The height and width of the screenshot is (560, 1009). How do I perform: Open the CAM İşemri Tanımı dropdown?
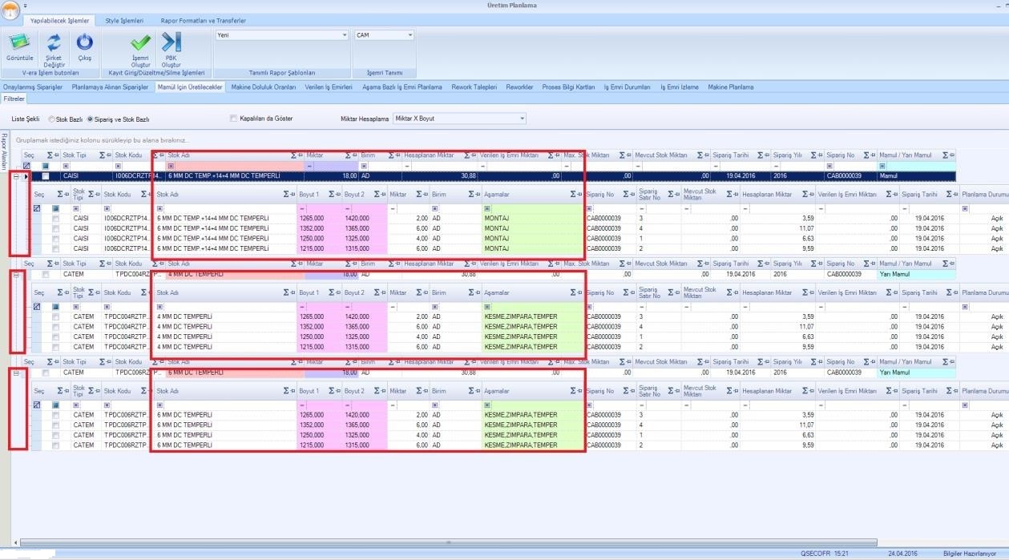point(410,35)
